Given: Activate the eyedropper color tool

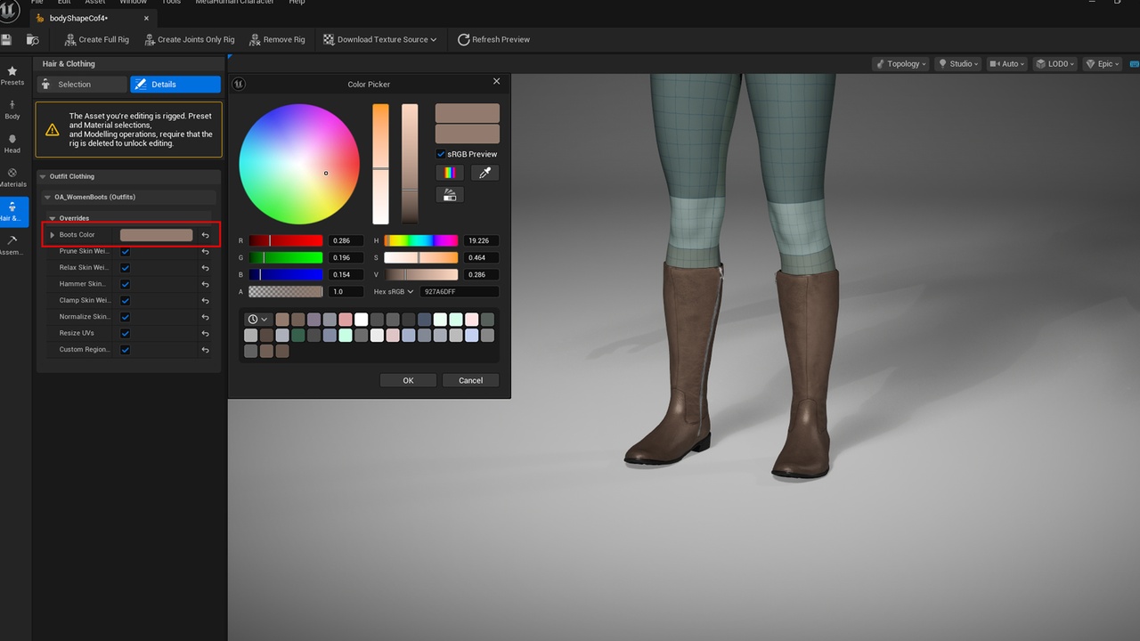Looking at the screenshot, I should point(485,173).
